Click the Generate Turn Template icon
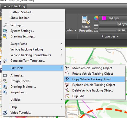 point(5,61)
